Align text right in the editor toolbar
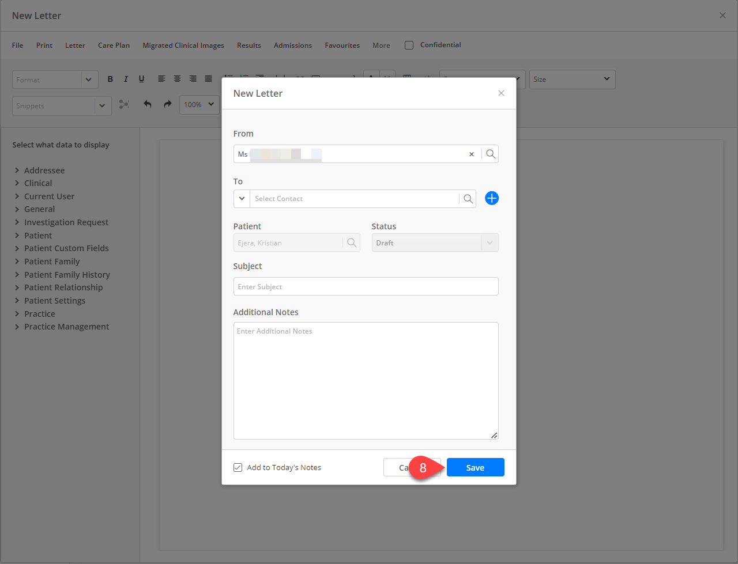Screen dimensions: 738x564 coord(193,79)
